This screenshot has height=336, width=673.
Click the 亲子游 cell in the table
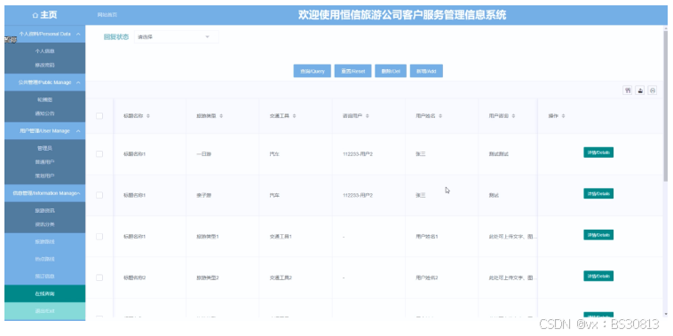[x=204, y=195]
